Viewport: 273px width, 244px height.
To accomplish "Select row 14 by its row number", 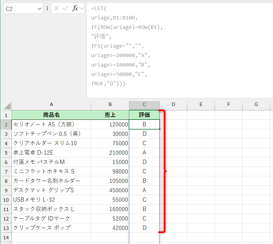I will (6, 237).
